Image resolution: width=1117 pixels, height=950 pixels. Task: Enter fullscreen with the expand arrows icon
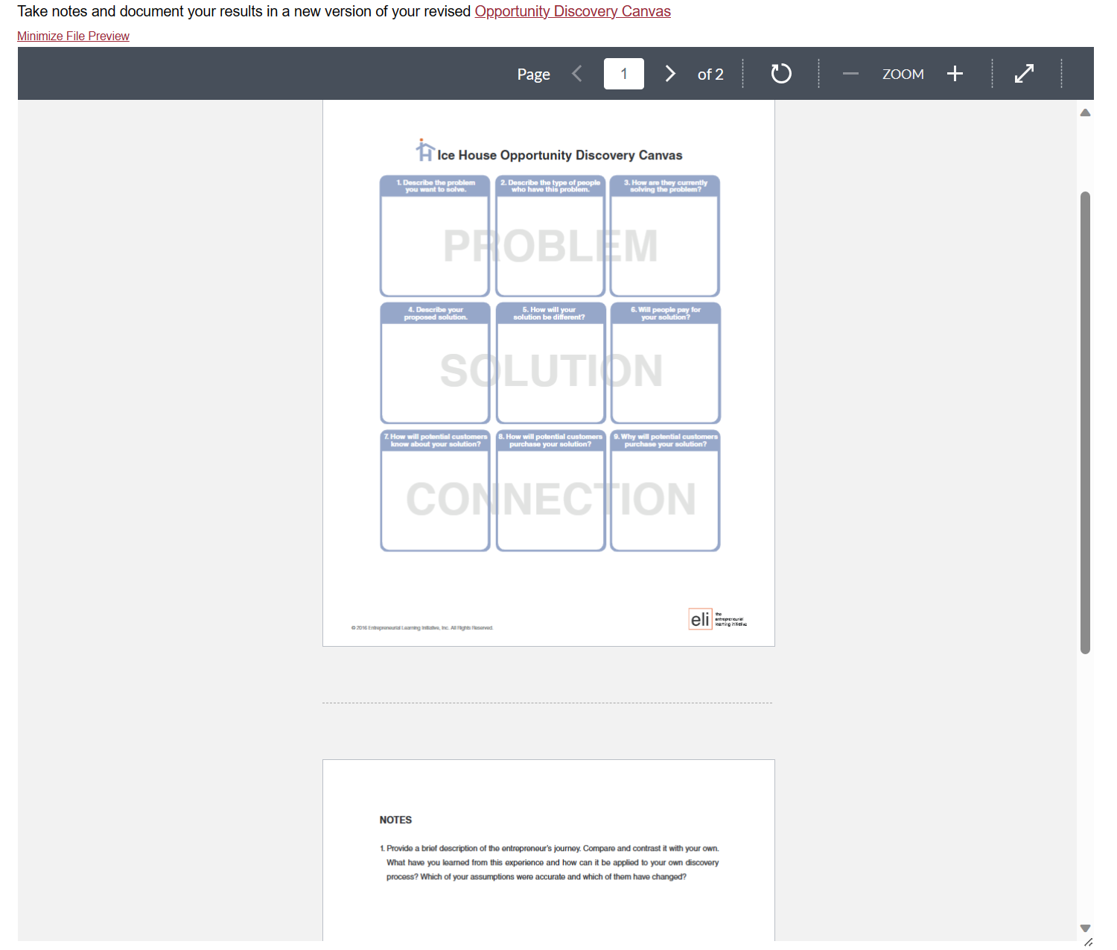pyautogui.click(x=1024, y=73)
